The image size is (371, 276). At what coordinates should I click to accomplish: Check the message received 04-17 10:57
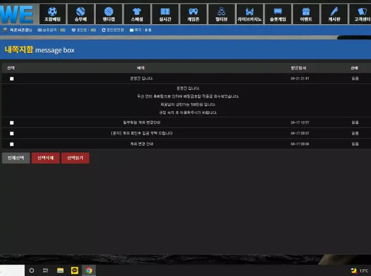click(x=12, y=123)
